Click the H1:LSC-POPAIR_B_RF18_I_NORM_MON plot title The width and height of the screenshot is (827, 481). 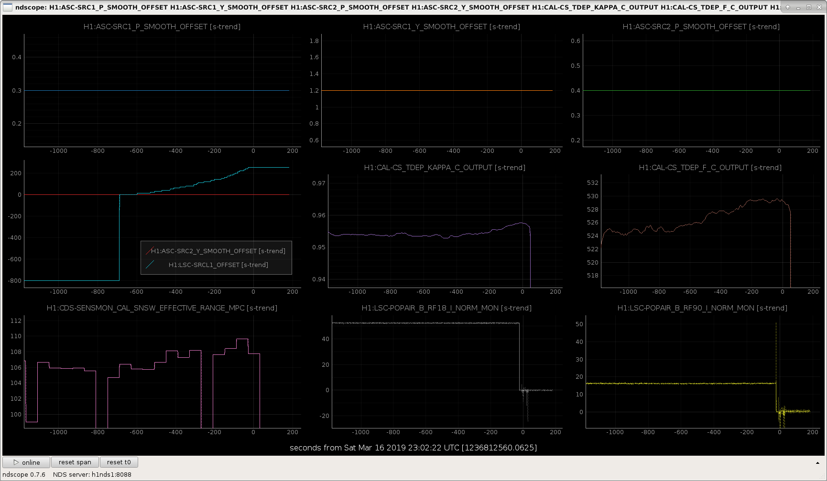tap(446, 308)
